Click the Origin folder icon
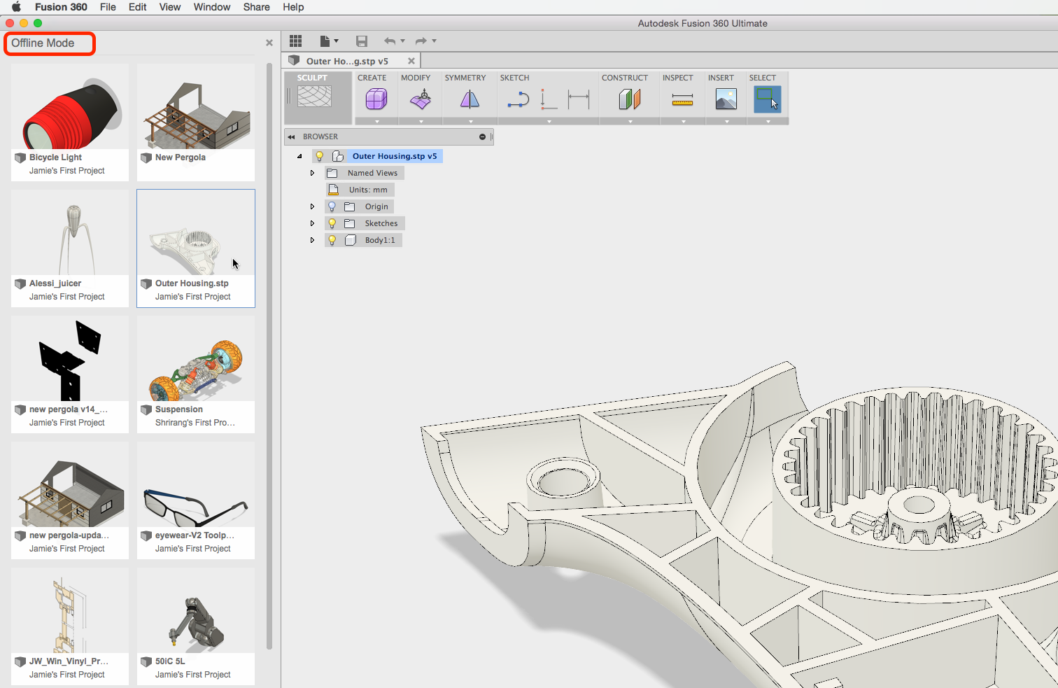This screenshot has width=1058, height=688. coord(349,206)
